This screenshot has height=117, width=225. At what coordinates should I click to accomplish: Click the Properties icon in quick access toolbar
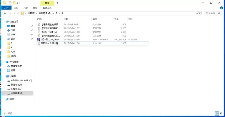pos(10,3)
